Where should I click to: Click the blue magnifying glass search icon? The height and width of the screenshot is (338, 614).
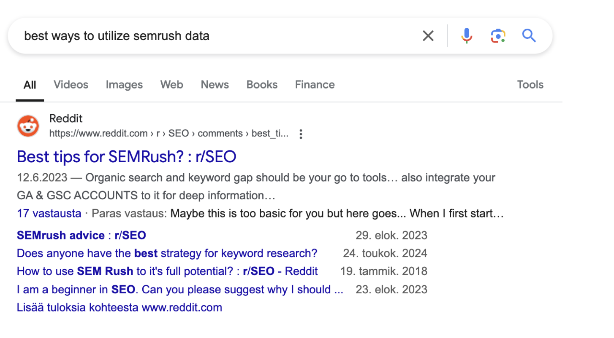[x=529, y=36]
